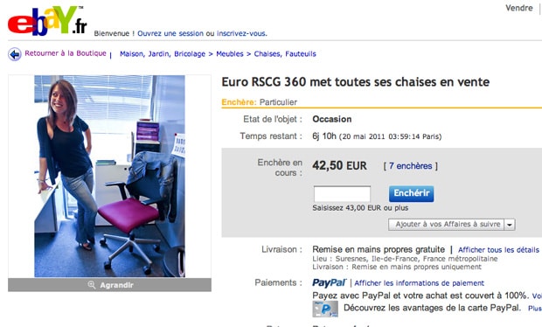Click the bid amount input field
The height and width of the screenshot is (327, 542).
[342, 194]
